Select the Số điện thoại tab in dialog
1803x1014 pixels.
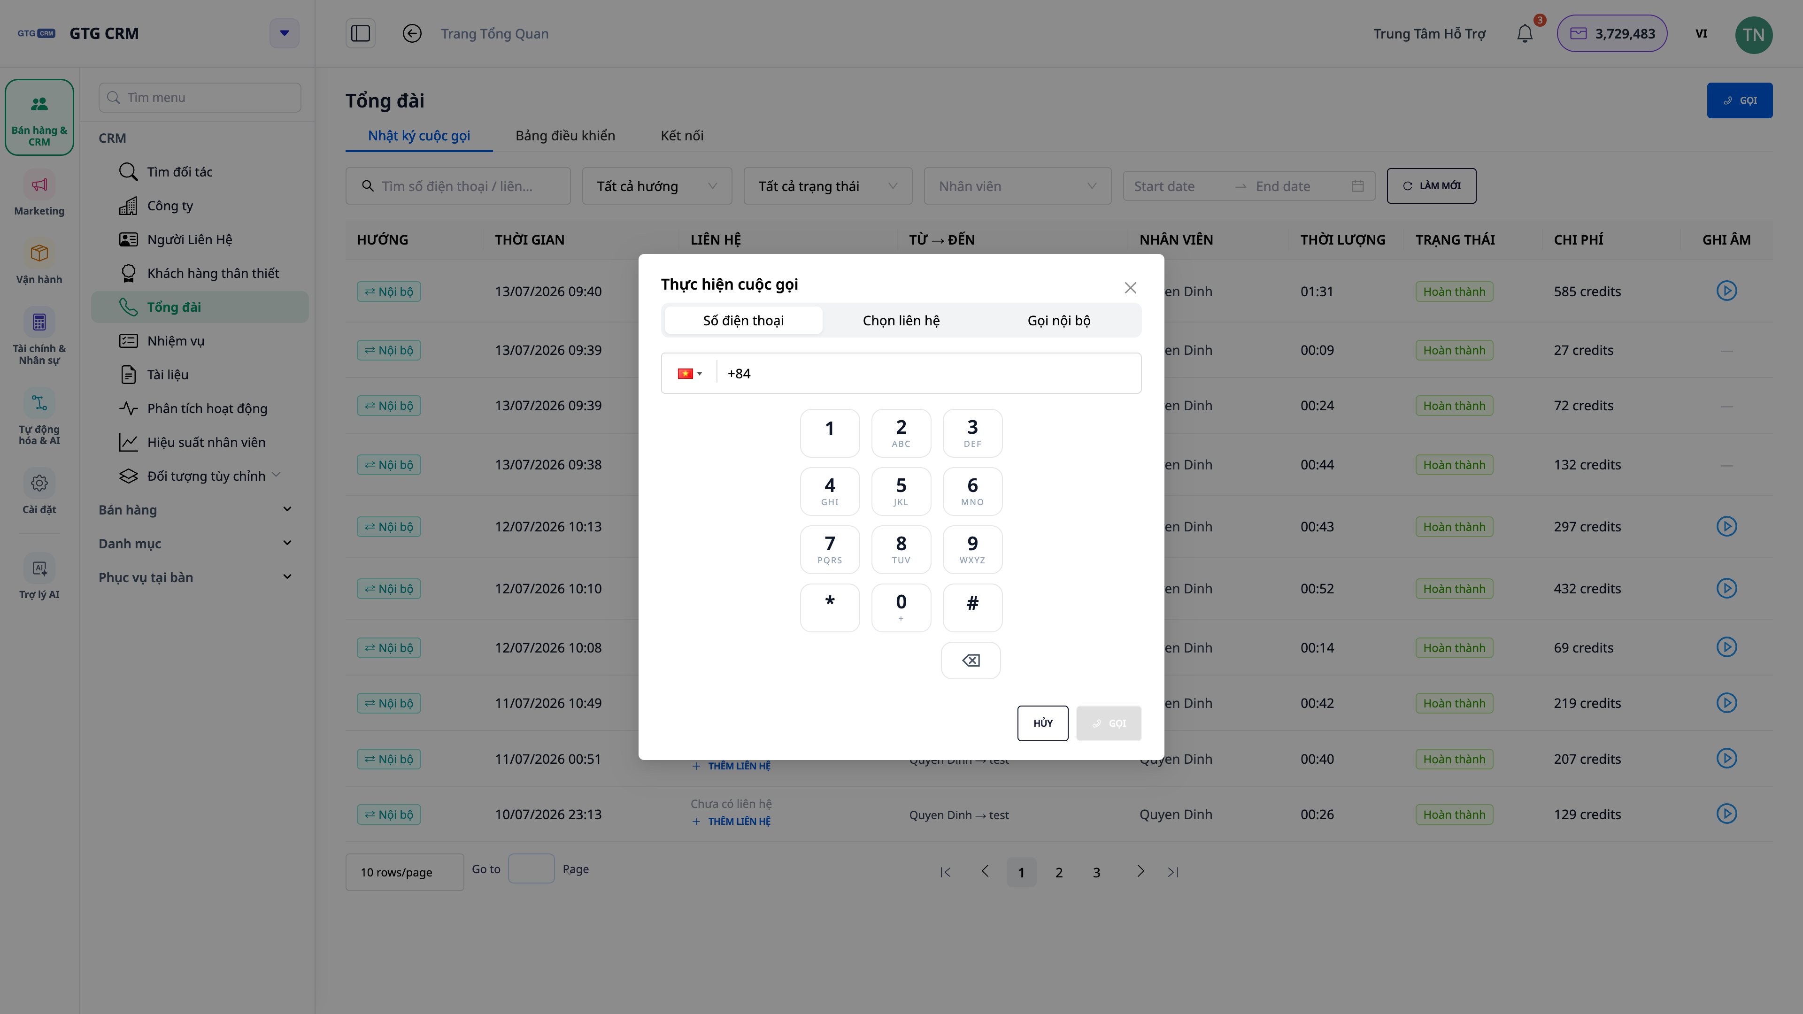[743, 321]
